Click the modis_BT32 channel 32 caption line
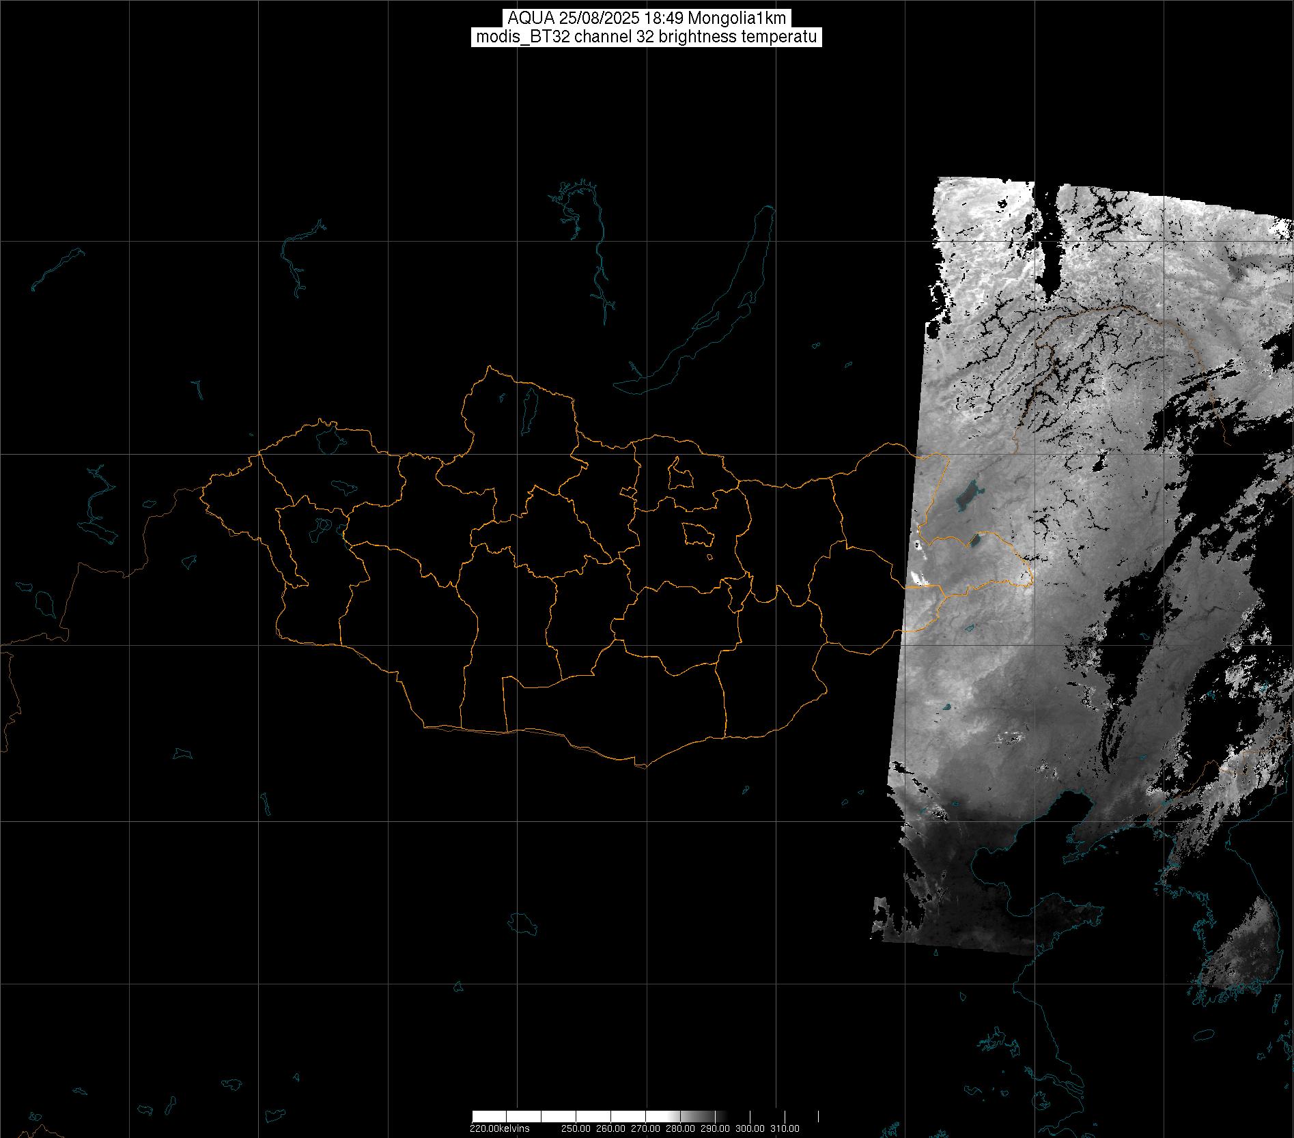The height and width of the screenshot is (1138, 1294). point(646,37)
